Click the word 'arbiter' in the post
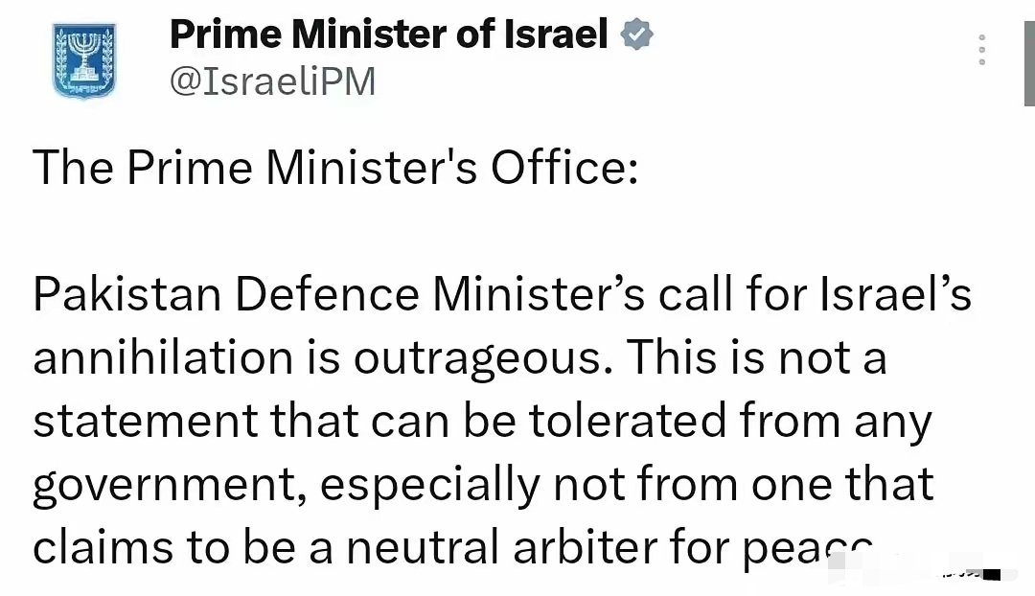 click(x=586, y=547)
